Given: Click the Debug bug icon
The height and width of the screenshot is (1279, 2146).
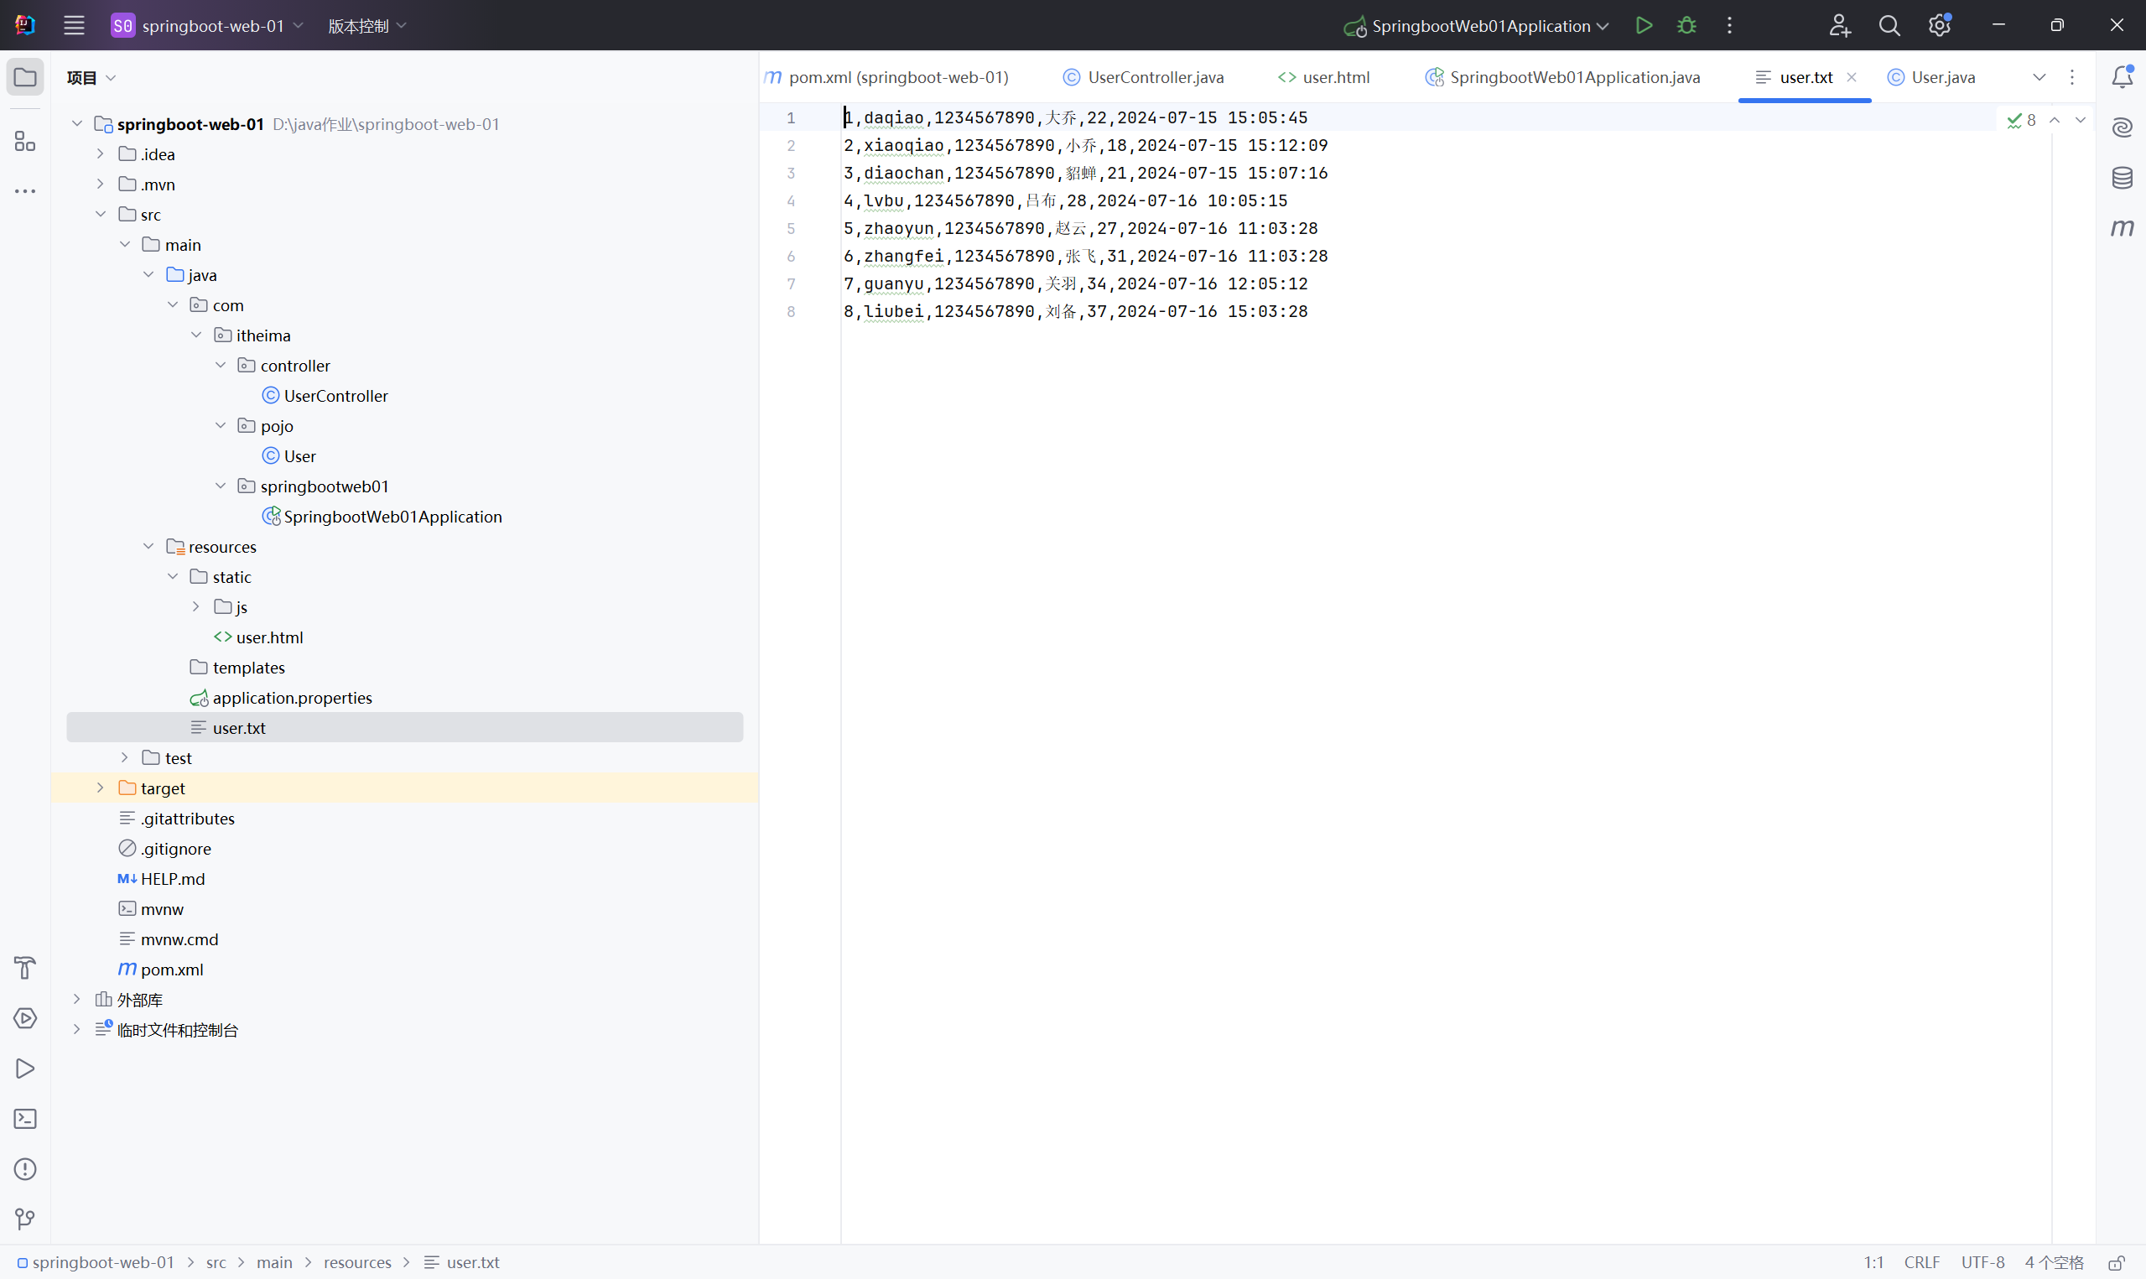Looking at the screenshot, I should [x=1686, y=25].
